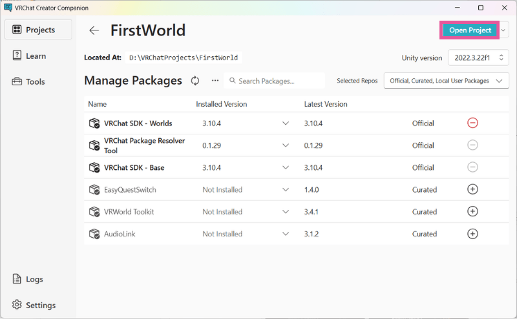The height and width of the screenshot is (323, 517).
Task: Click remove icon for VRChat SDK - Base
Action: coord(472,167)
